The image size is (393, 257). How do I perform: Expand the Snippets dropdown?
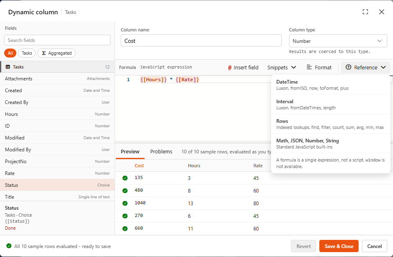[282, 67]
